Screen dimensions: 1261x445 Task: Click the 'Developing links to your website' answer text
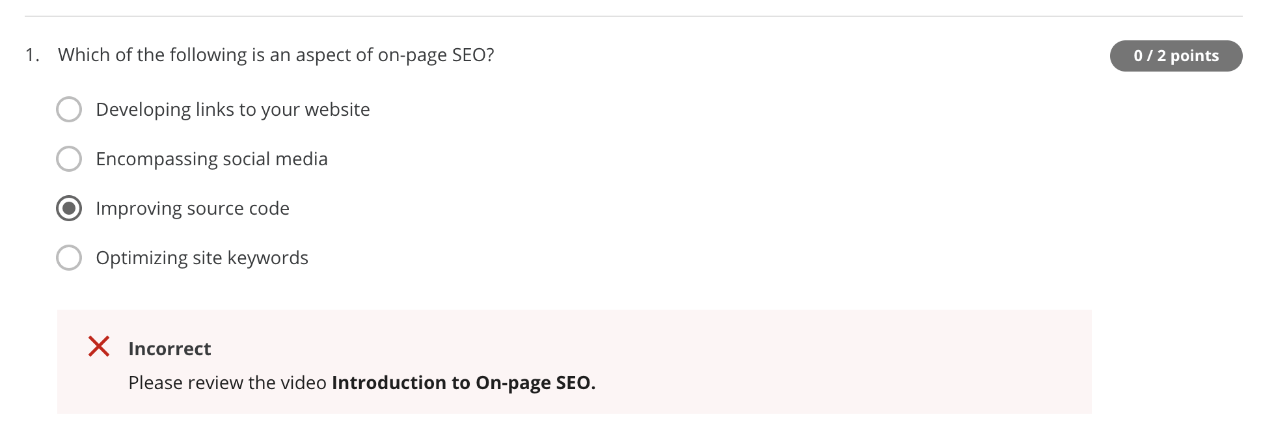[x=232, y=109]
